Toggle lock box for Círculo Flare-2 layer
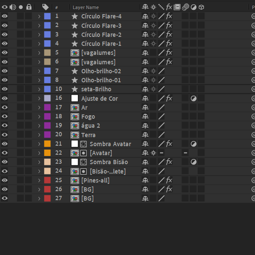Viewport: 255px width, 255px height. point(29,35)
